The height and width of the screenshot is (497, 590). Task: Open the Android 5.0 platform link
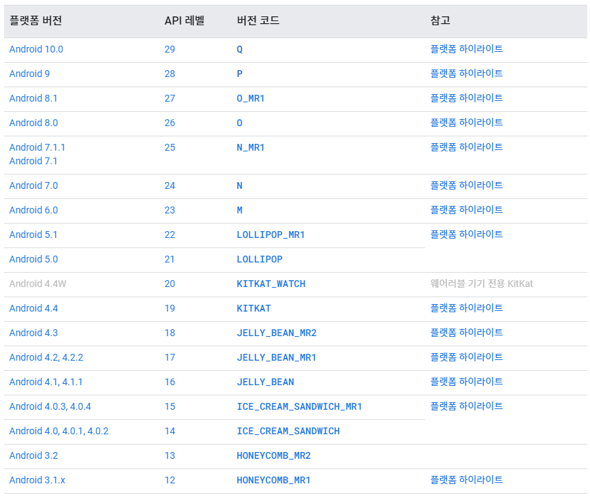point(33,259)
